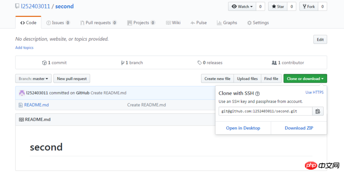The image size is (344, 174).
Task: Click the Issues exclamation icon
Action: [49, 23]
